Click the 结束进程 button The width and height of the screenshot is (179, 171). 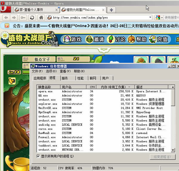click(x=163, y=157)
